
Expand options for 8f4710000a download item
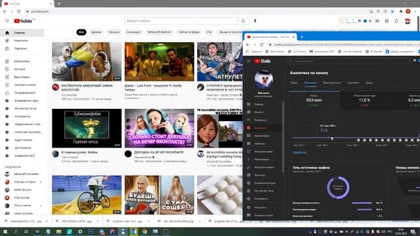click(98, 222)
